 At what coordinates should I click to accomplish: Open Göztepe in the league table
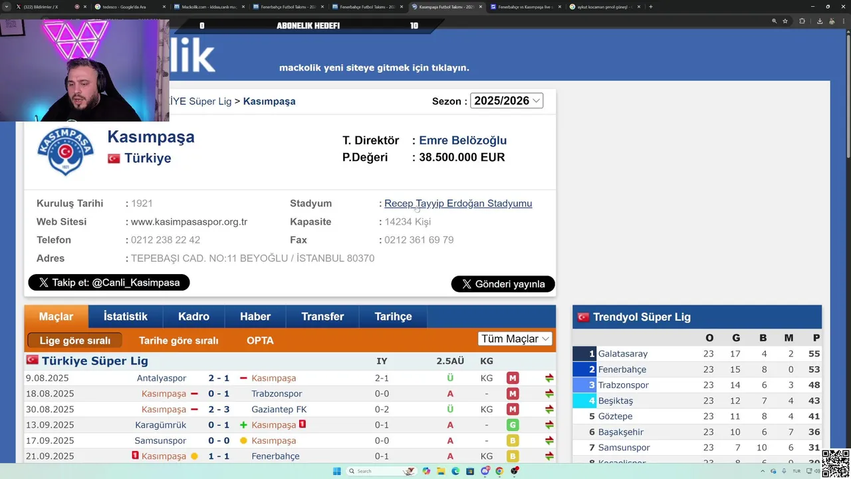(615, 416)
